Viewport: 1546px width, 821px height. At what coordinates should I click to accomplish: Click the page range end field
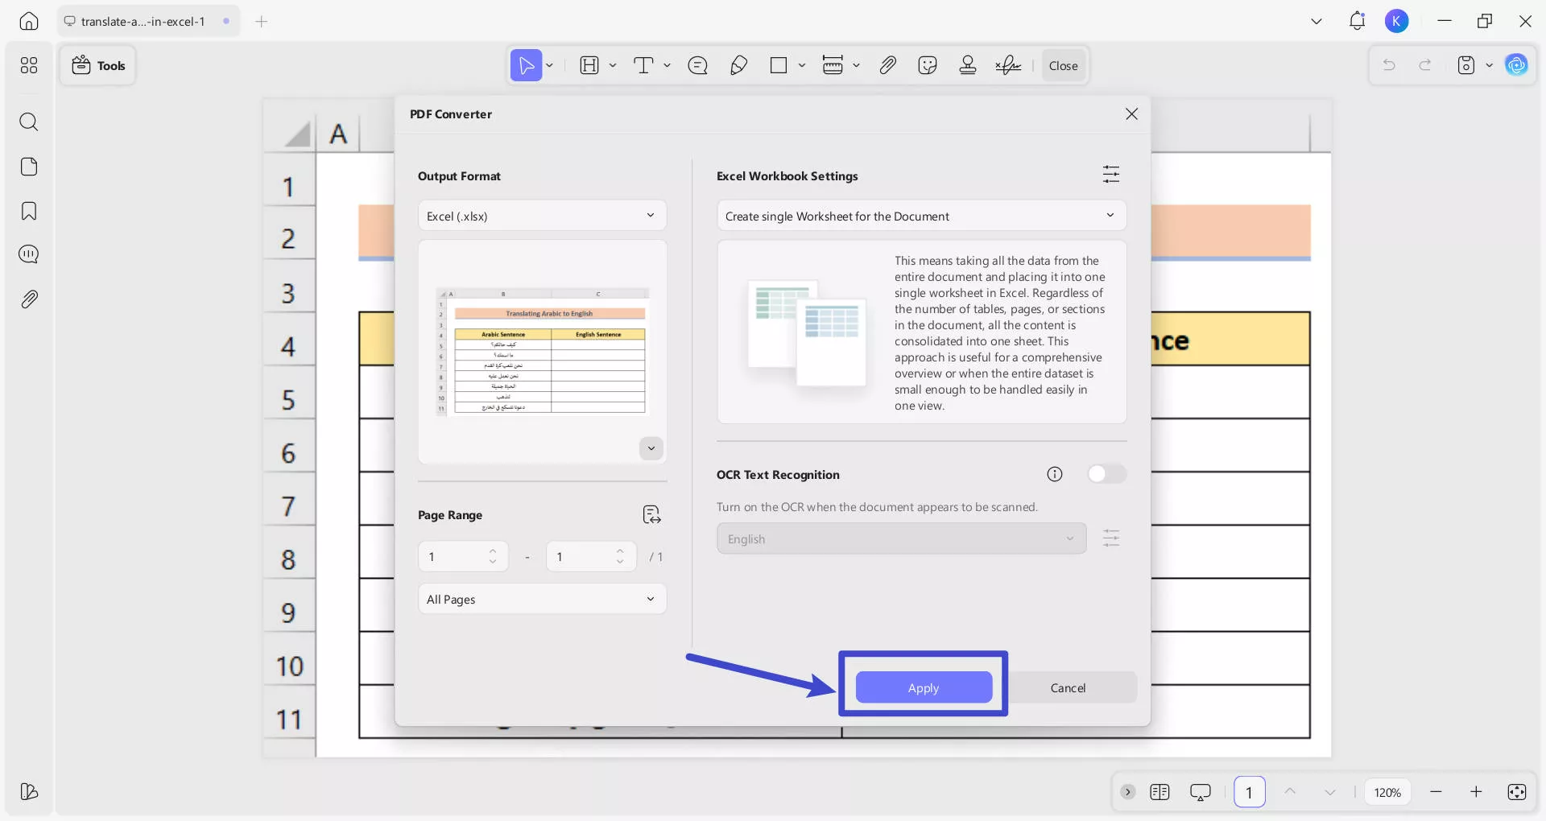coord(591,556)
